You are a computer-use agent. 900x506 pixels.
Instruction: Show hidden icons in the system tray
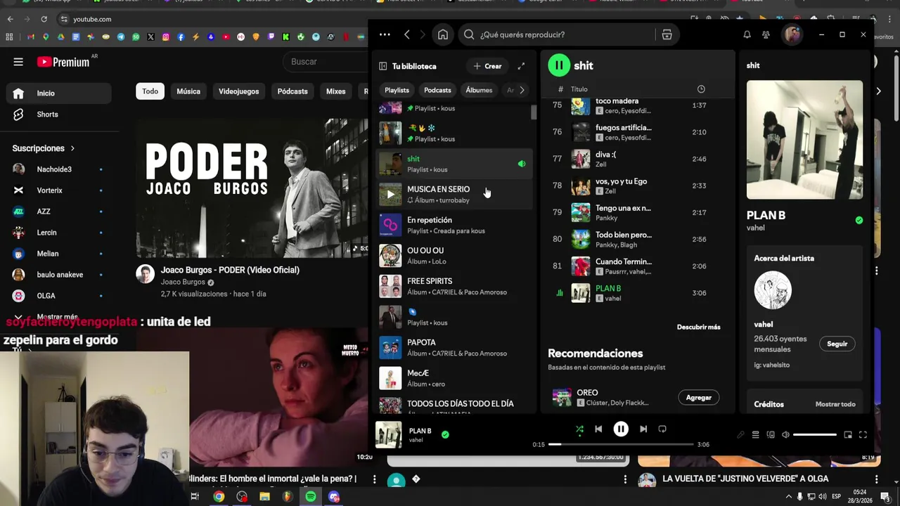[788, 496]
